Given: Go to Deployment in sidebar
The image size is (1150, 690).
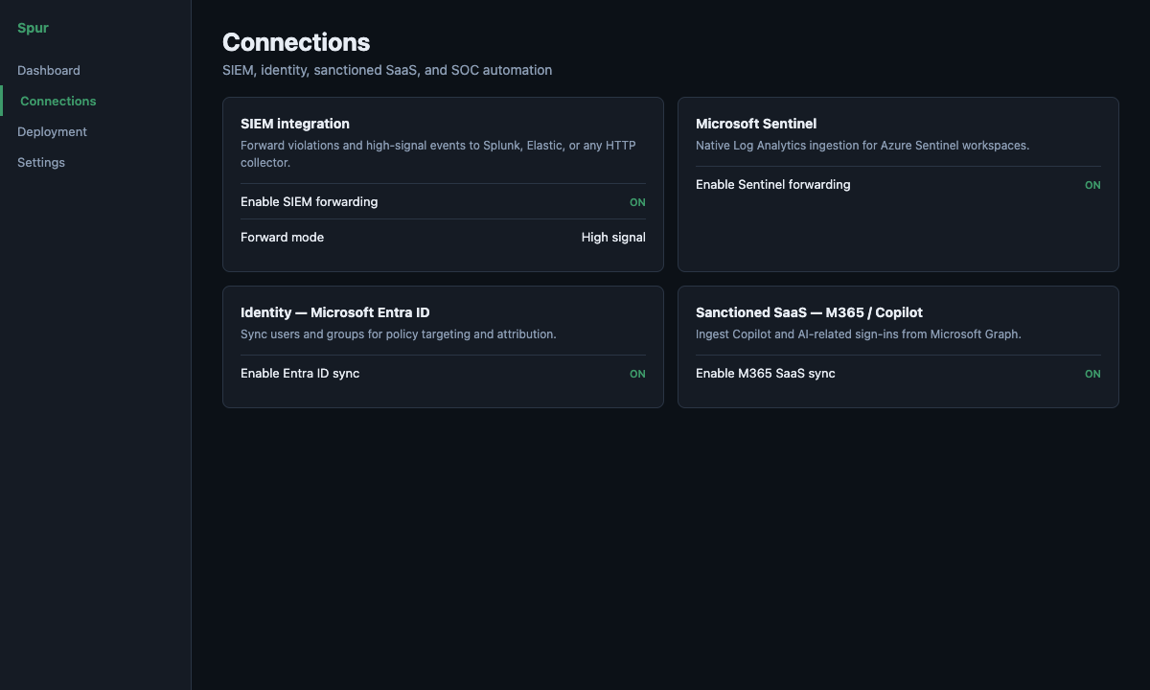Looking at the screenshot, I should pos(52,131).
